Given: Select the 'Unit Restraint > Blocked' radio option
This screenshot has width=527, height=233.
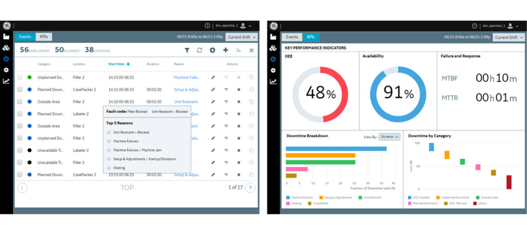Looking at the screenshot, I should coord(109,132).
